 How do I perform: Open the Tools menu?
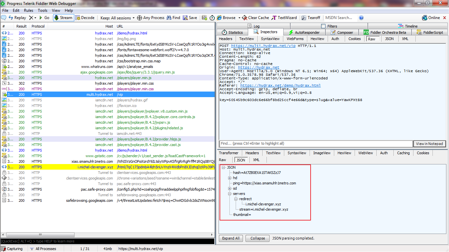tap(43, 10)
